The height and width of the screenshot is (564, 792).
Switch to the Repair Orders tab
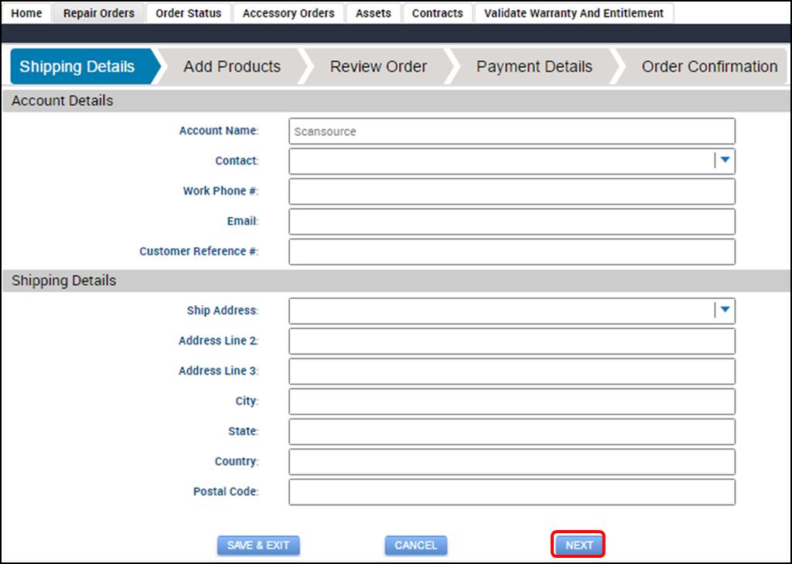pyautogui.click(x=99, y=13)
